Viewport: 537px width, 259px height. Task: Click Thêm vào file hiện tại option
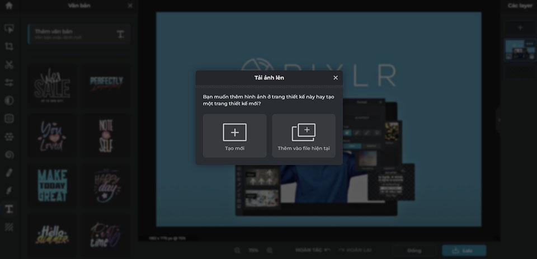pos(304,136)
